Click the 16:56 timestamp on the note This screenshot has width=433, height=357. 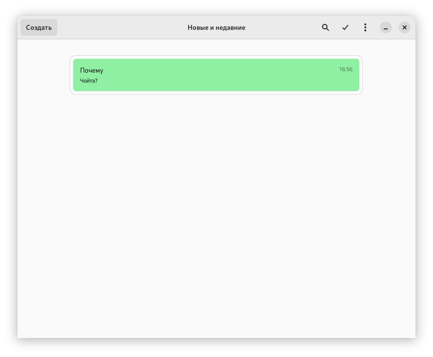(x=345, y=69)
